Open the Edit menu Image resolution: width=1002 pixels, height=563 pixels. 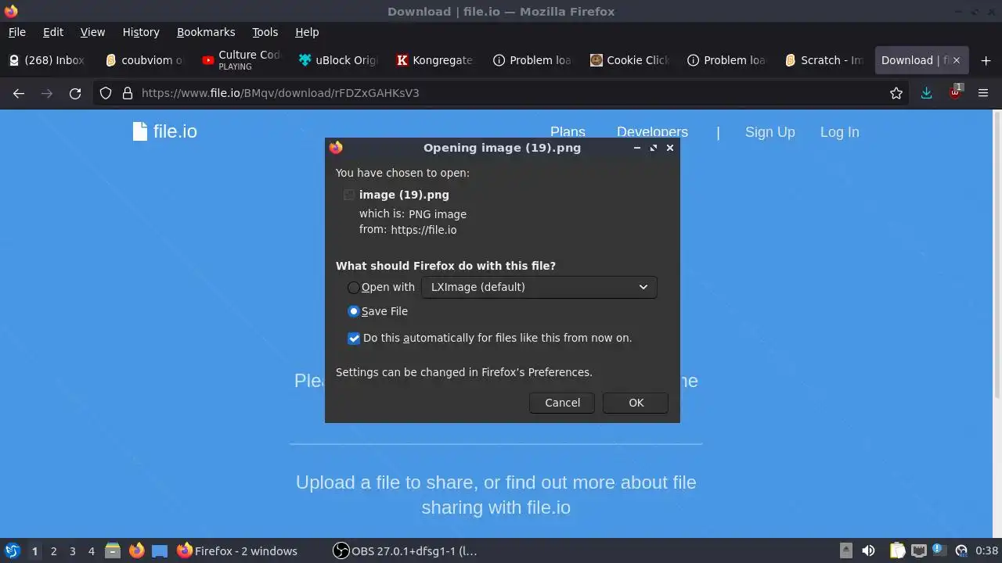click(53, 32)
